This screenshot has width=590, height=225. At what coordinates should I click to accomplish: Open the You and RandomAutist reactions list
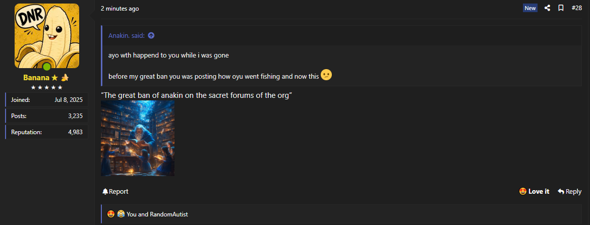tap(157, 214)
